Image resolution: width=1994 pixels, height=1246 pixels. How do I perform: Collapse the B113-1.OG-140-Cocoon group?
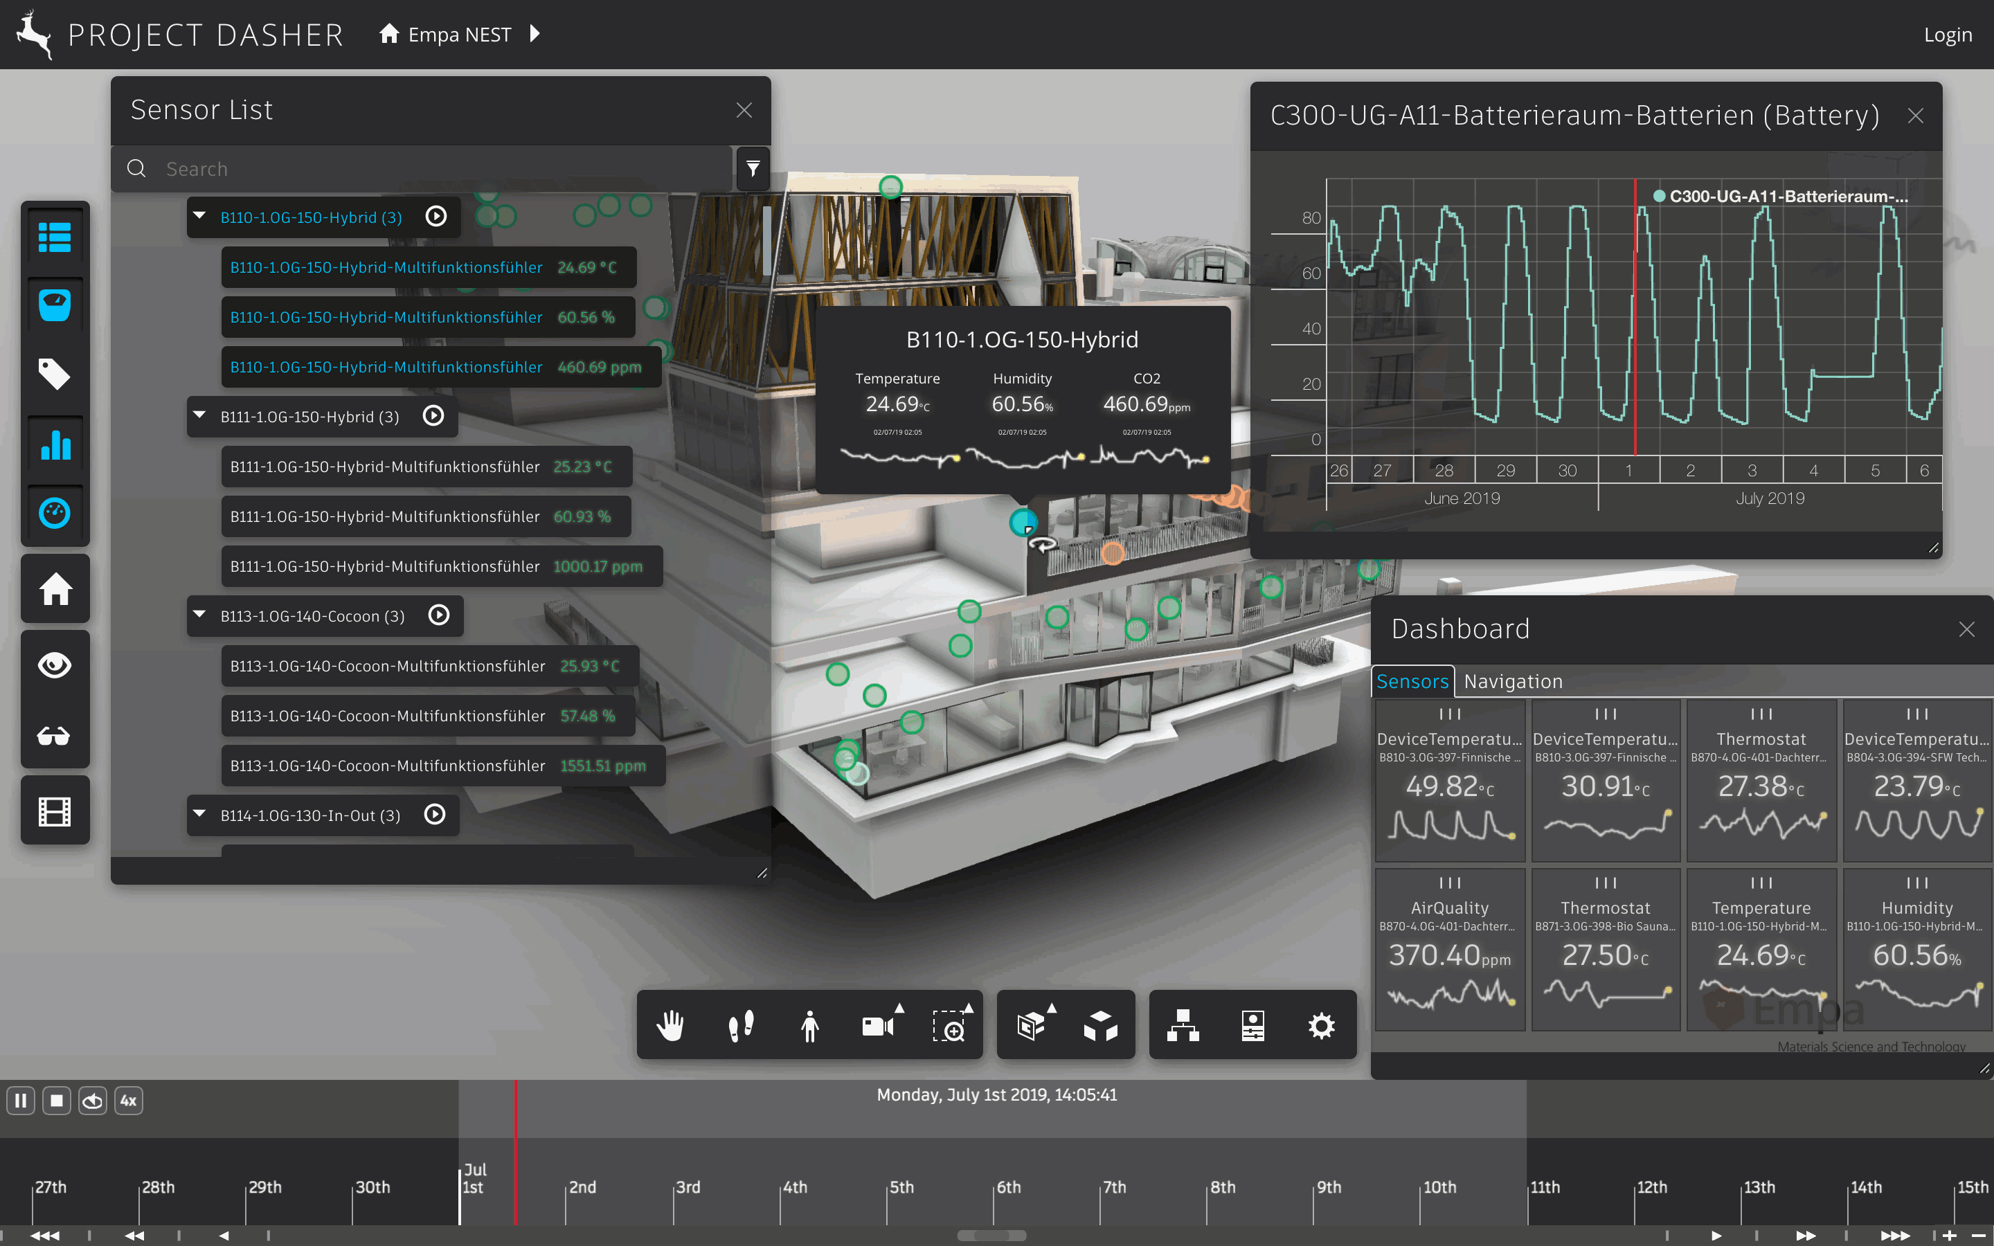click(x=199, y=615)
